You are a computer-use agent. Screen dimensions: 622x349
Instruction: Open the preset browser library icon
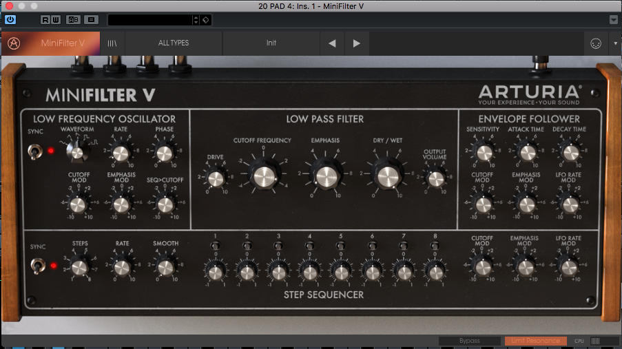click(112, 43)
